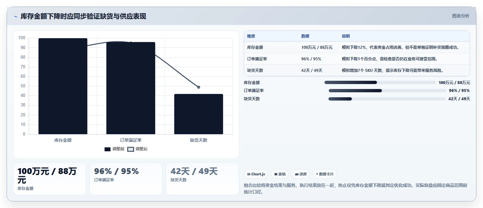Click the sparkle icon in 数据卡片 tag
This screenshot has width=483, height=208.
coord(317,174)
